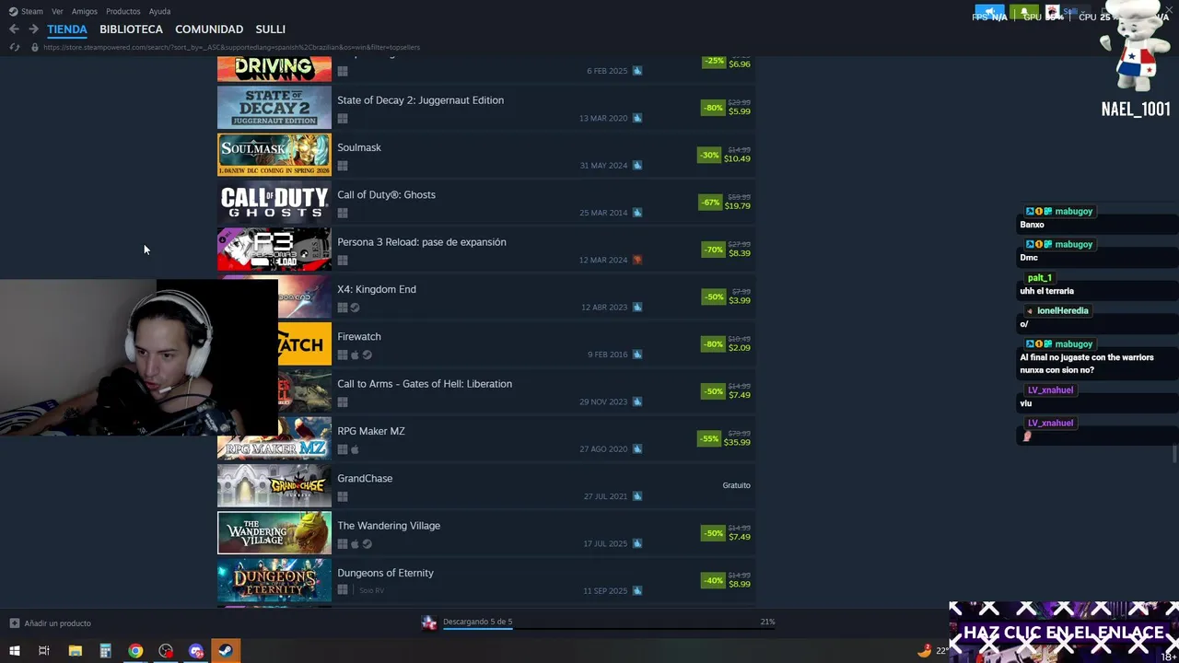Viewport: 1179px width, 663px height.
Task: Click the Soulmask capsule image
Action: click(x=274, y=155)
